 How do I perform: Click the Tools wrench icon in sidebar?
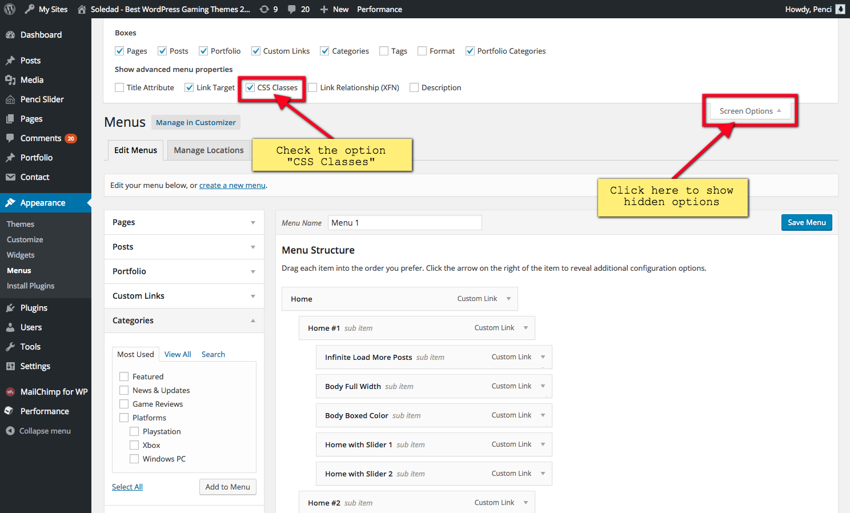(10, 347)
